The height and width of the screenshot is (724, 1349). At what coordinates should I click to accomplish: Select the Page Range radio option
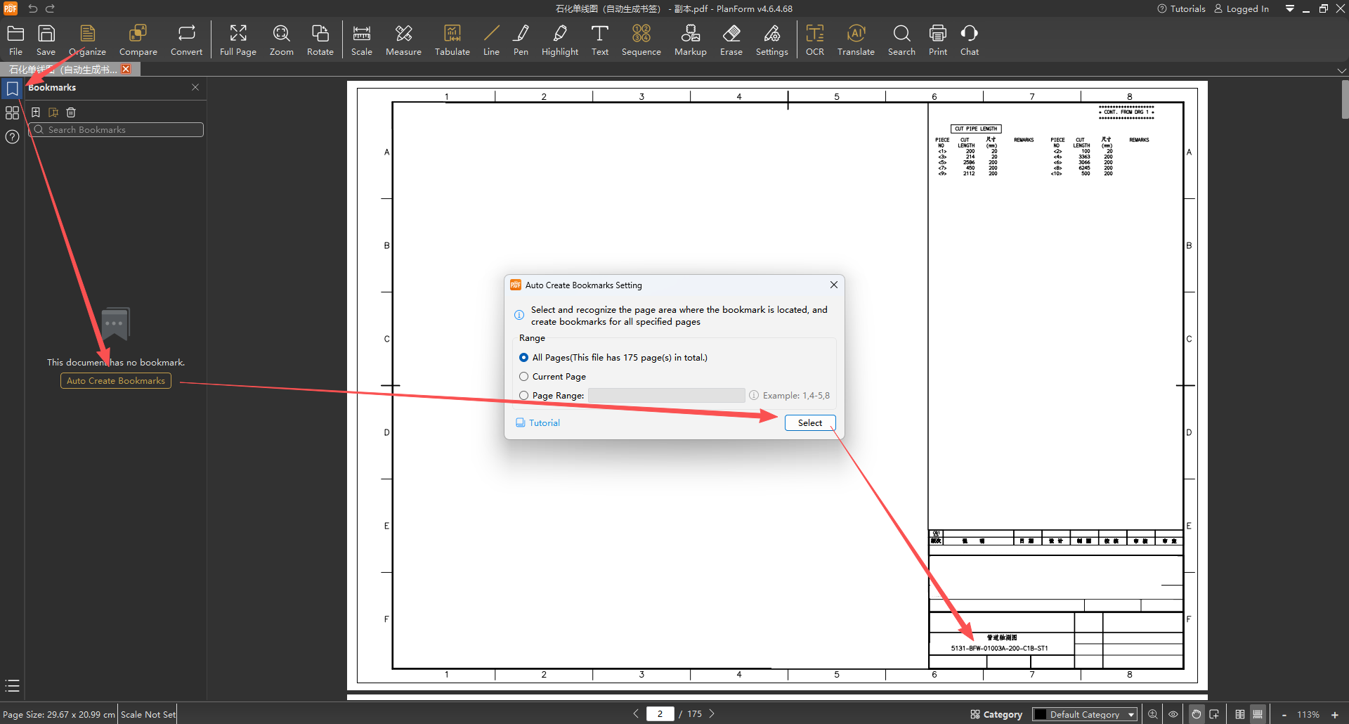pyautogui.click(x=524, y=396)
